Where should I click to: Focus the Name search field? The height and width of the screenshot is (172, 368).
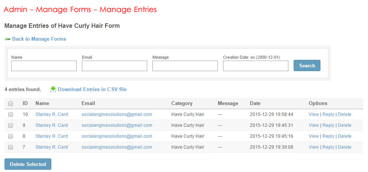click(x=44, y=66)
